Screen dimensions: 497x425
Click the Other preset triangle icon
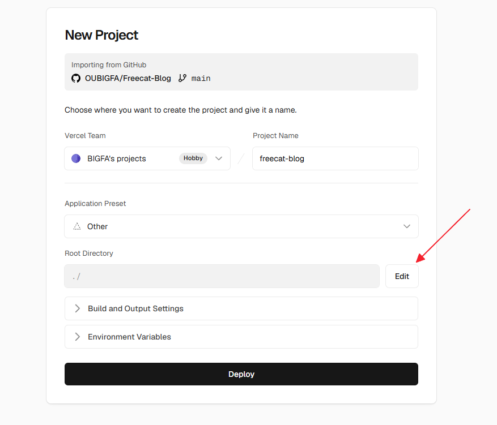[77, 226]
